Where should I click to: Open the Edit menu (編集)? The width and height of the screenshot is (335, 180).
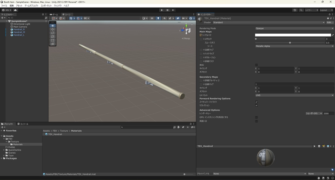[11, 6]
